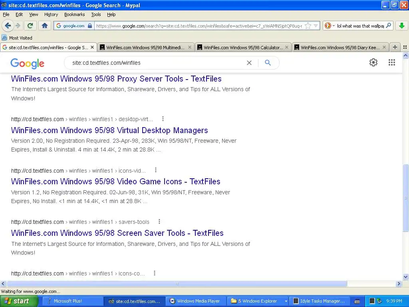Image resolution: width=409 pixels, height=307 pixels.
Task: Run Google search with magnifier button
Action: (x=268, y=63)
